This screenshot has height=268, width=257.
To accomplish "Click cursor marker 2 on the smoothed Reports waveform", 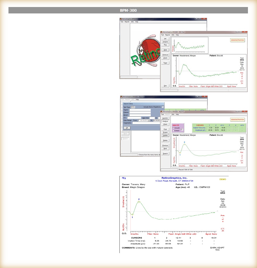I will tap(184, 144).
